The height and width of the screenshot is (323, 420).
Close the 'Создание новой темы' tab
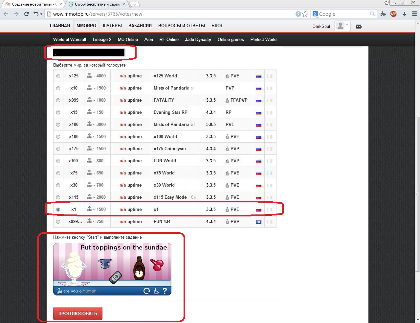coord(60,4)
